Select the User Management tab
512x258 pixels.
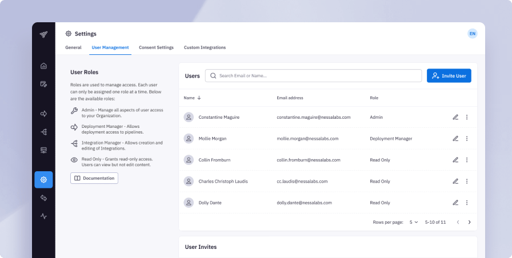pyautogui.click(x=110, y=47)
